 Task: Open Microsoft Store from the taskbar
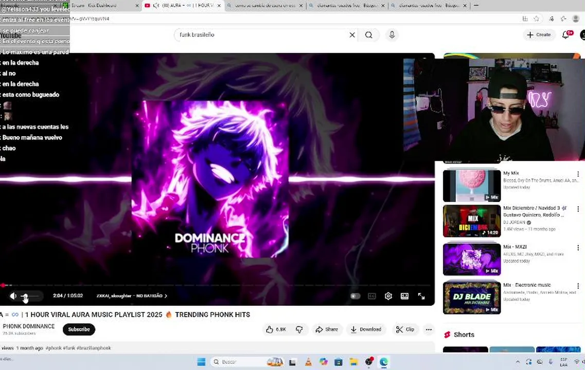pyautogui.click(x=339, y=362)
